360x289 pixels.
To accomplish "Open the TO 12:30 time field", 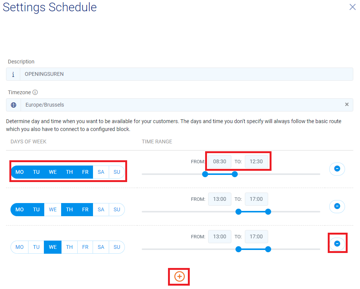I will (256, 161).
